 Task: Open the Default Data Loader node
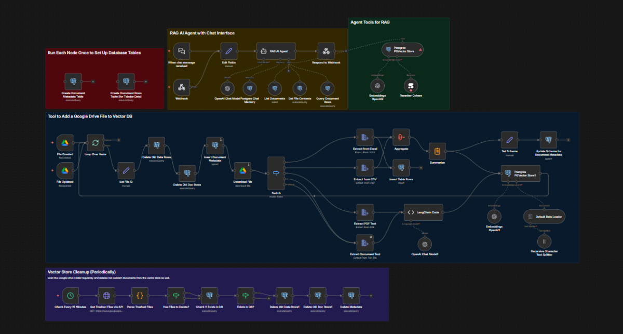(544, 216)
